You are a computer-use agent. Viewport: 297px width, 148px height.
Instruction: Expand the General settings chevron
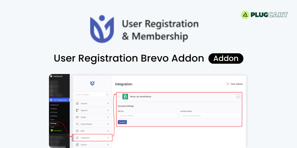[x=108, y=103]
